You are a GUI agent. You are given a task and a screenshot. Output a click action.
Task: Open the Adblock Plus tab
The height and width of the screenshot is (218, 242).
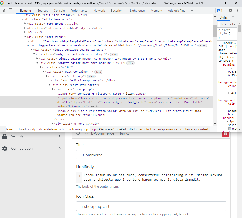(x=176, y=10)
